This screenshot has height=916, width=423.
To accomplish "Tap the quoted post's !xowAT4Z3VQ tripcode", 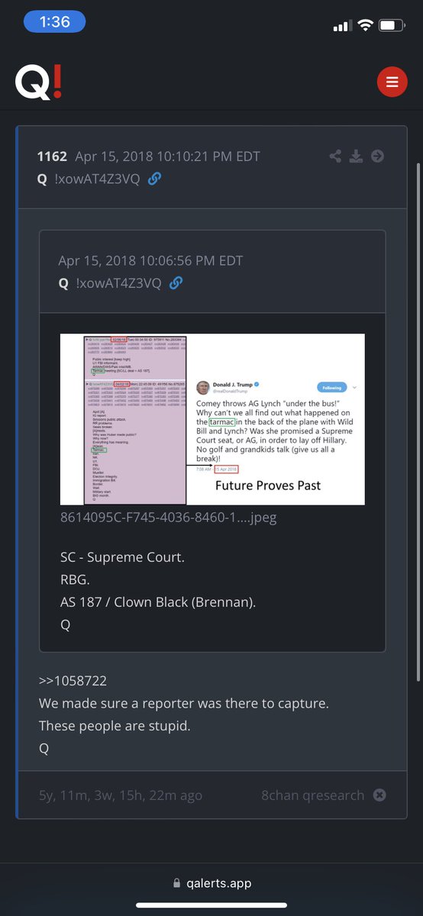I will click(x=118, y=283).
